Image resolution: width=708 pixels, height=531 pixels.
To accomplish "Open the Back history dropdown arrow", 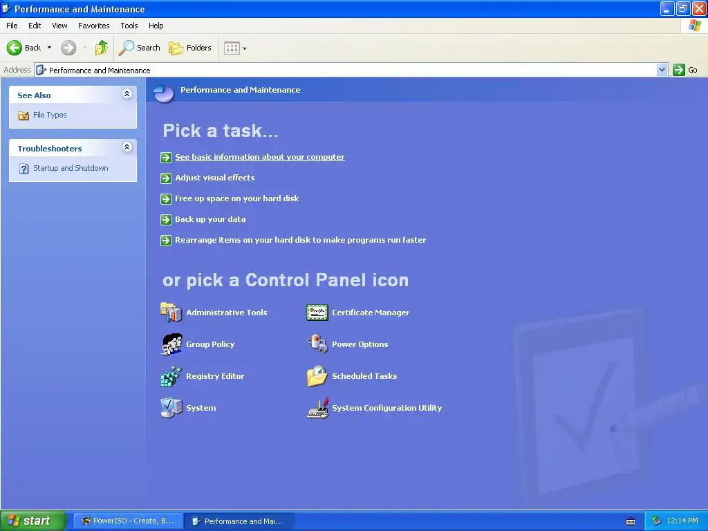I will [x=49, y=48].
